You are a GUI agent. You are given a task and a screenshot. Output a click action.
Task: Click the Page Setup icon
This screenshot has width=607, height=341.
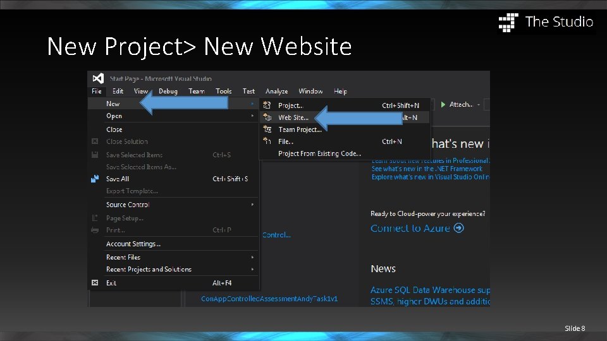[x=95, y=218]
